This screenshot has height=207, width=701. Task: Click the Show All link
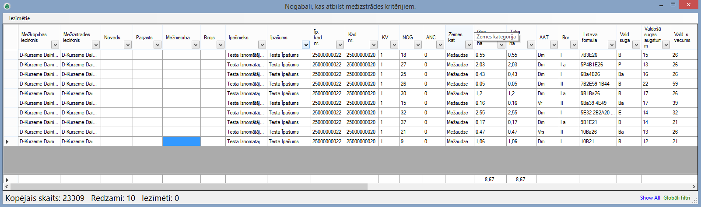pyautogui.click(x=650, y=198)
